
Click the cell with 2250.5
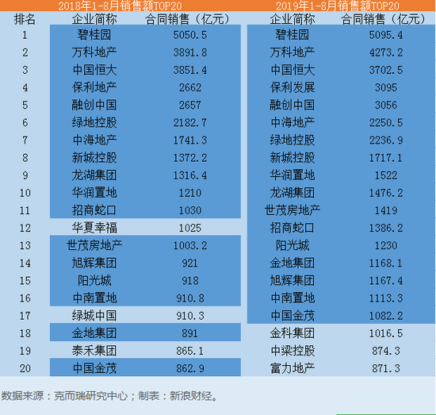[x=386, y=123]
